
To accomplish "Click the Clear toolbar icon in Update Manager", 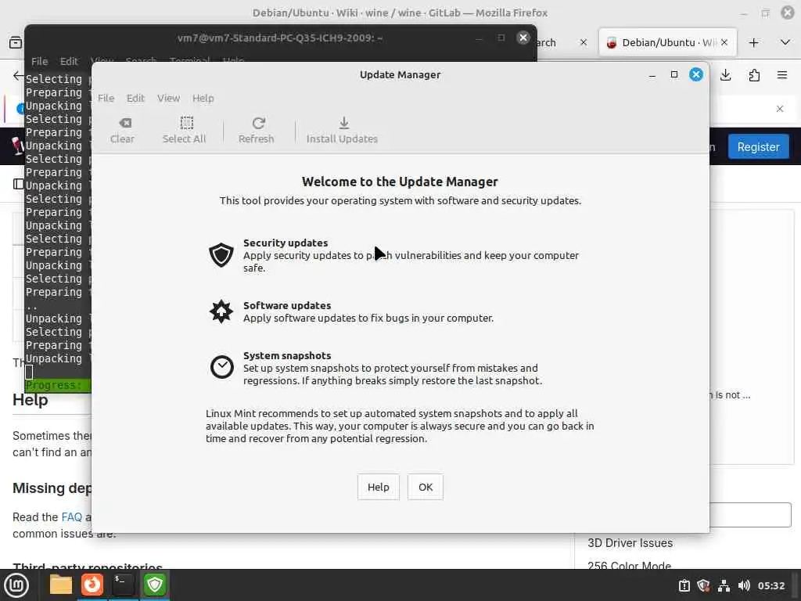I will point(123,131).
